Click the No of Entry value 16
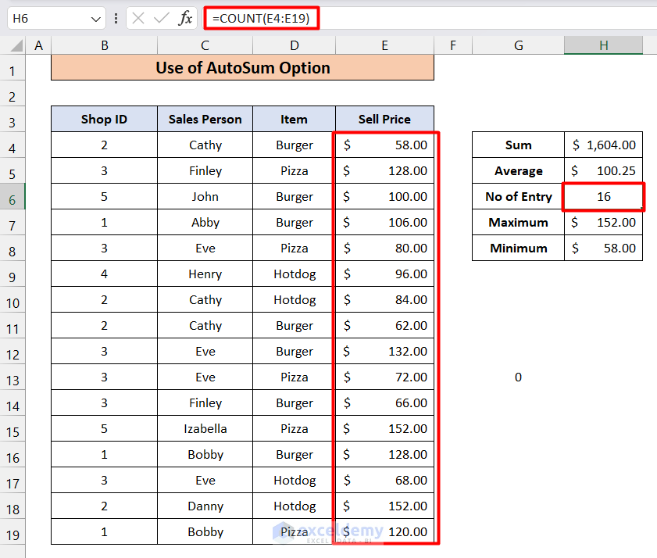The image size is (657, 558). click(603, 197)
